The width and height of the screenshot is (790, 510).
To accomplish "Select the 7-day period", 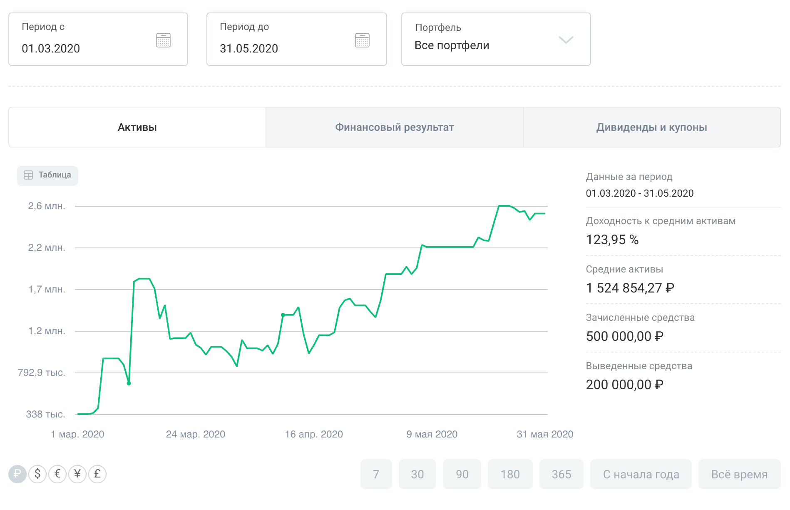I will click(x=376, y=474).
